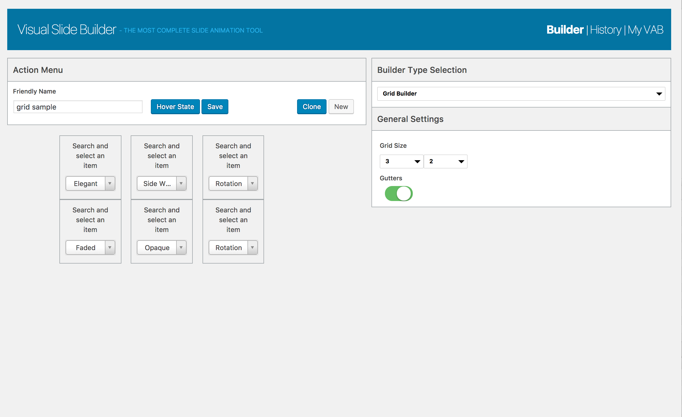The image size is (682, 417).
Task: Change grid rows dropdown showing 2
Action: [x=445, y=161]
